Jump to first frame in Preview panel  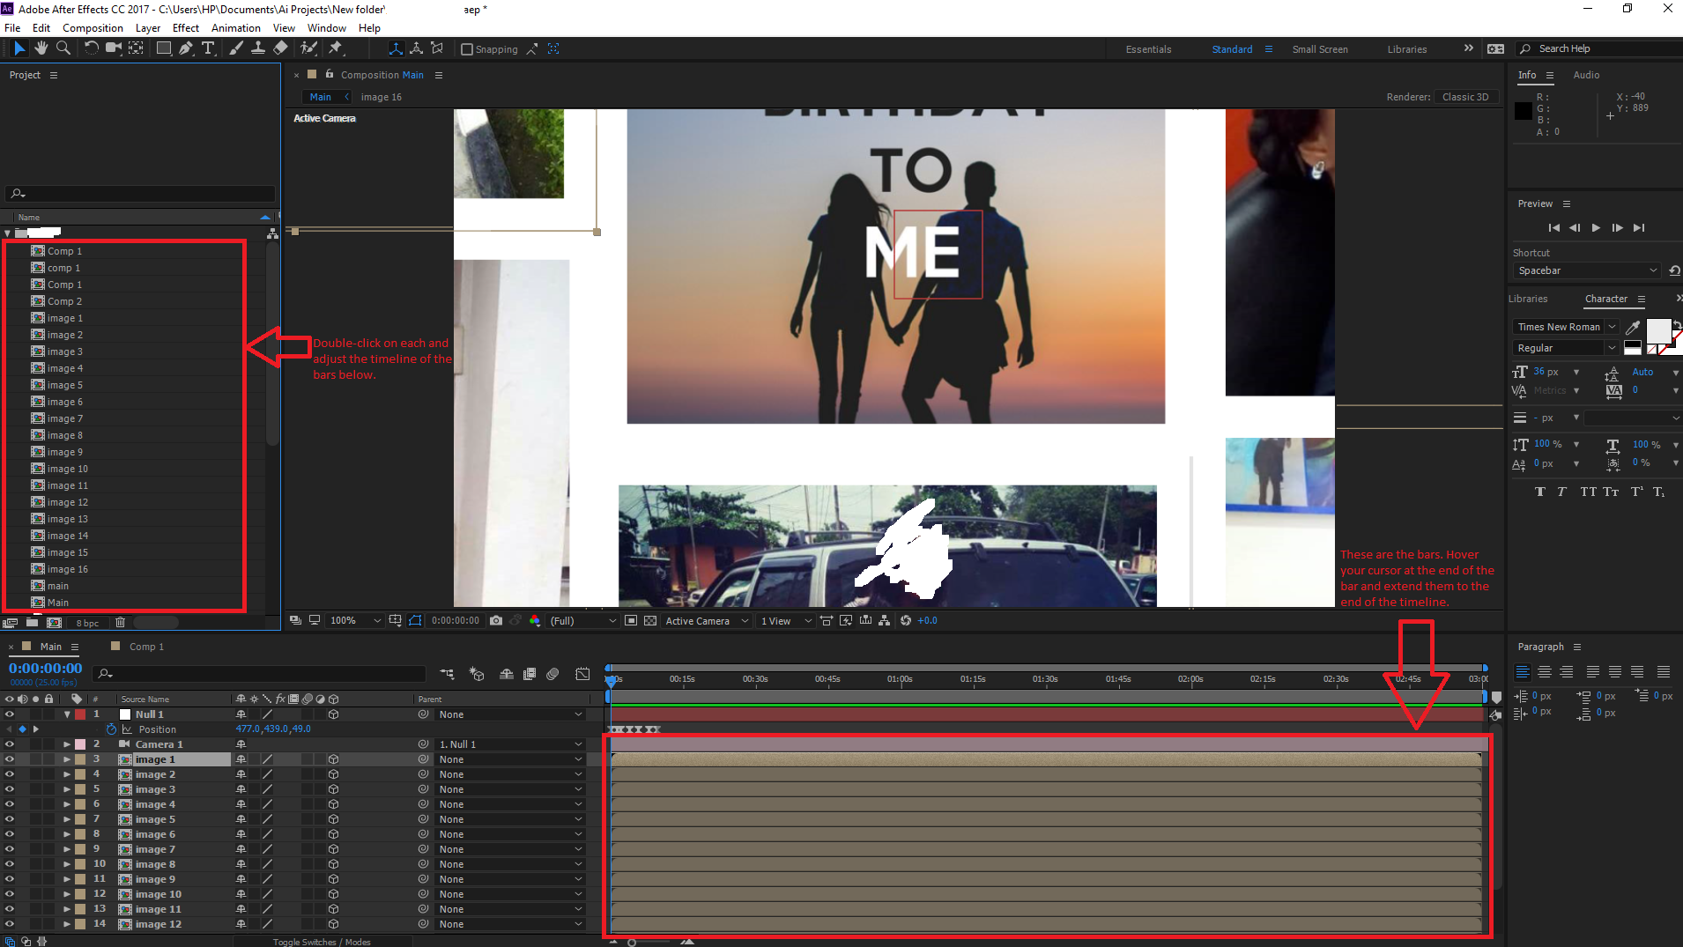point(1554,228)
